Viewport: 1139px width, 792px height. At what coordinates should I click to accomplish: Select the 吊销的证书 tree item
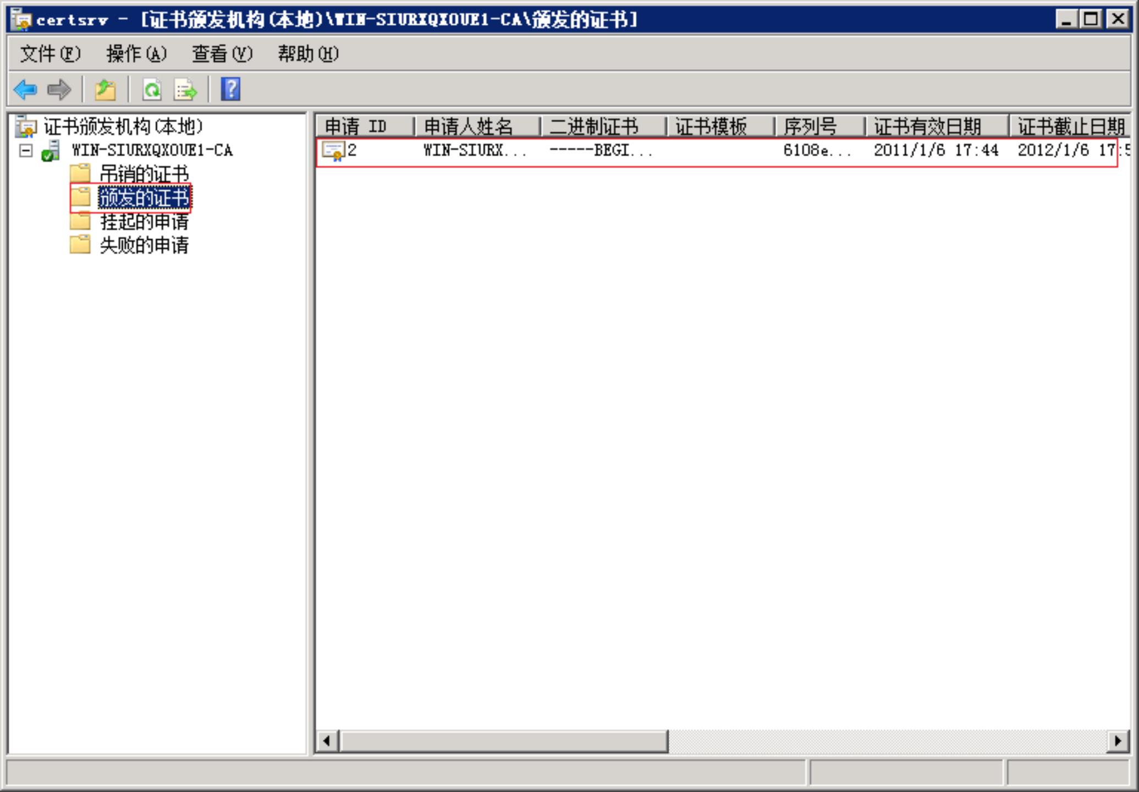point(144,174)
